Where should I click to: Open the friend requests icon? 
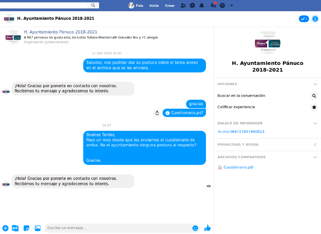click(x=183, y=6)
